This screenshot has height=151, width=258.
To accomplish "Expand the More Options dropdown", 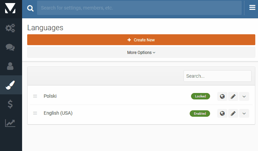I will pos(141,53).
